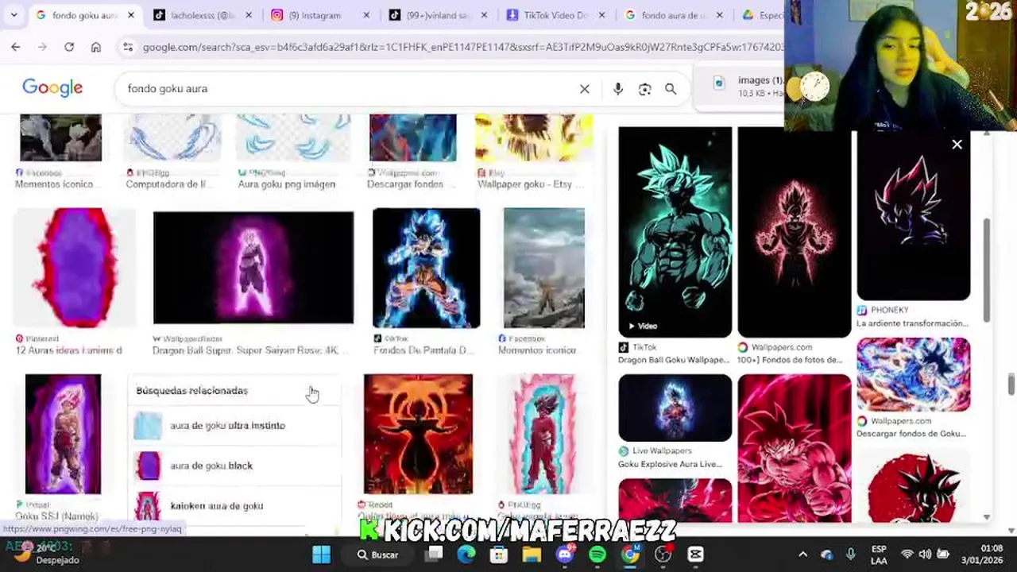Open the purple Goku SSJ Namek thumbnail
This screenshot has height=572, width=1017.
63,434
